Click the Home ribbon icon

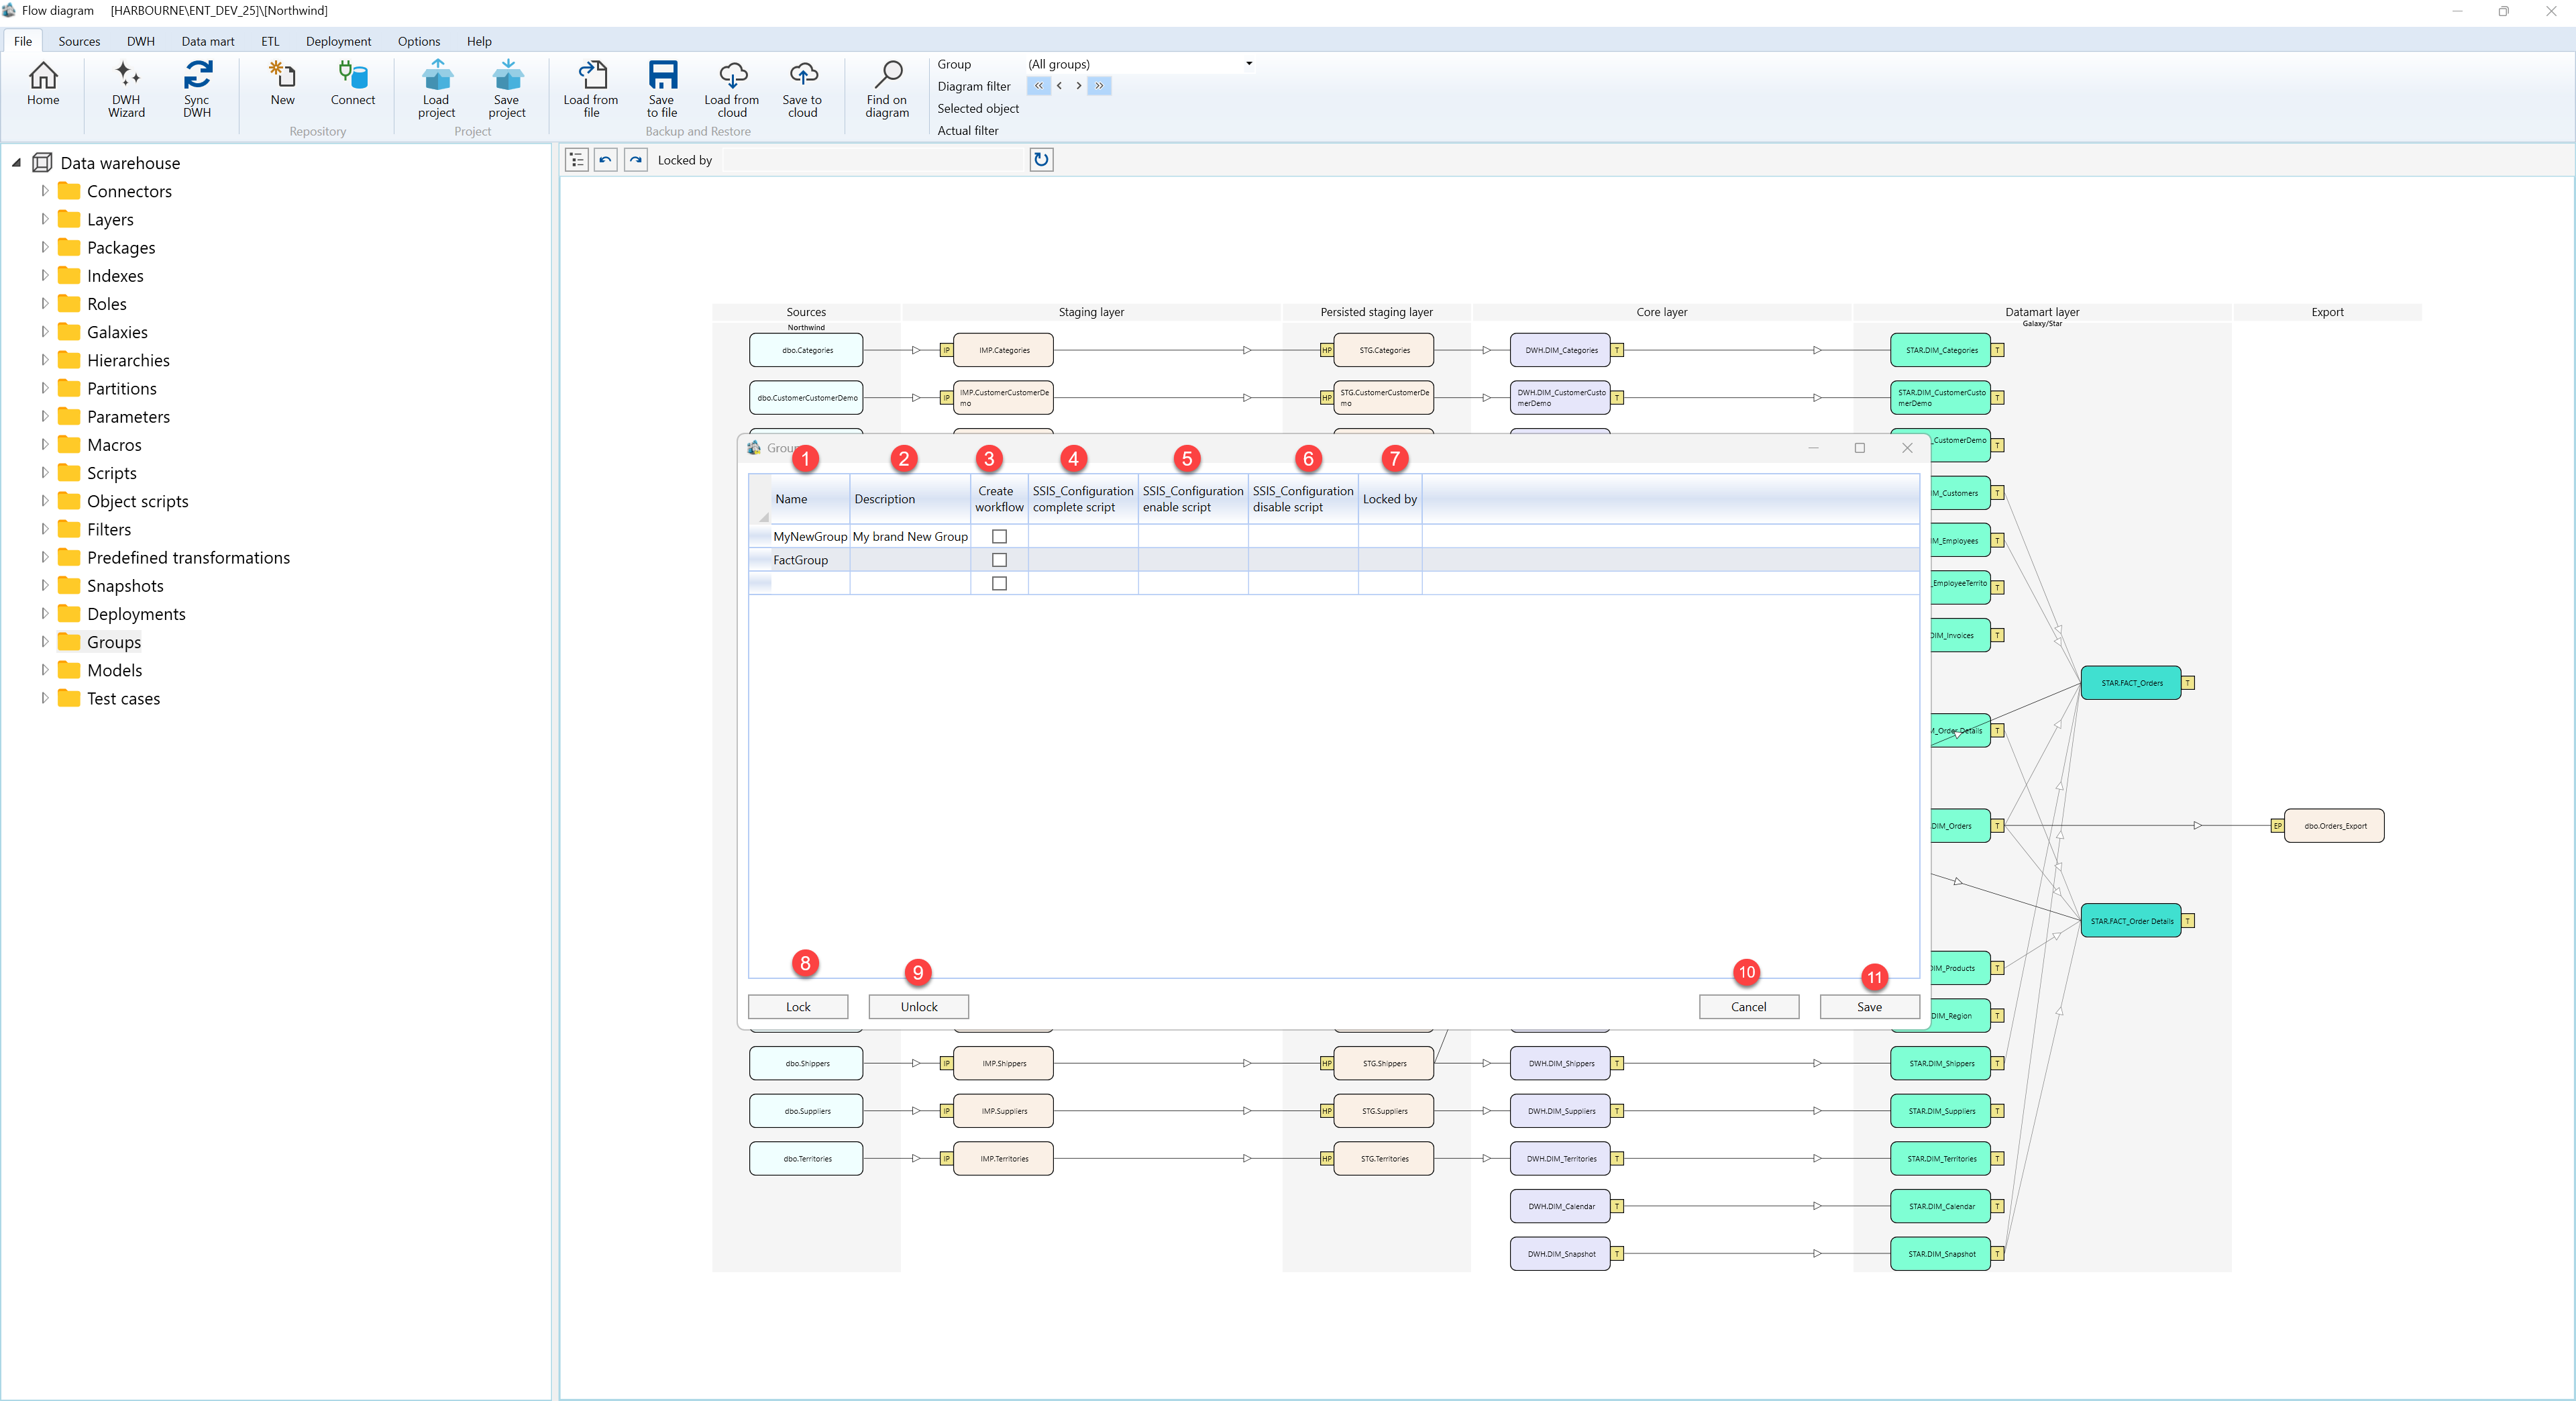(x=43, y=84)
